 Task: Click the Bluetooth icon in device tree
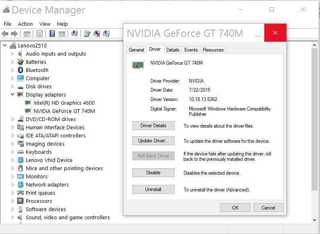click(x=20, y=70)
